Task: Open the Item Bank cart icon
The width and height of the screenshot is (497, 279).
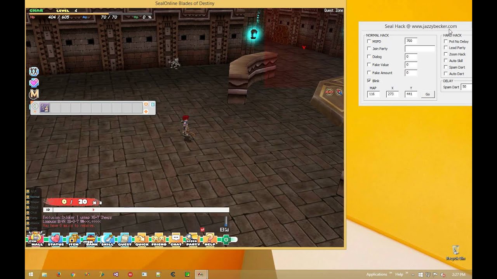Action: click(x=91, y=239)
